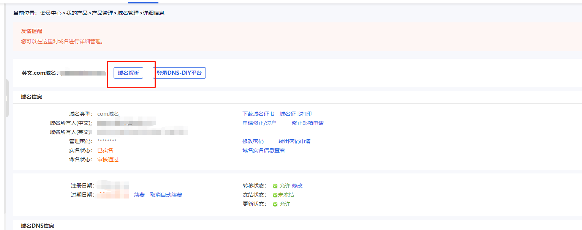Viewport: 582px width, 230px height.
Task: Click 续费 next to expiry date
Action: pyautogui.click(x=139, y=195)
